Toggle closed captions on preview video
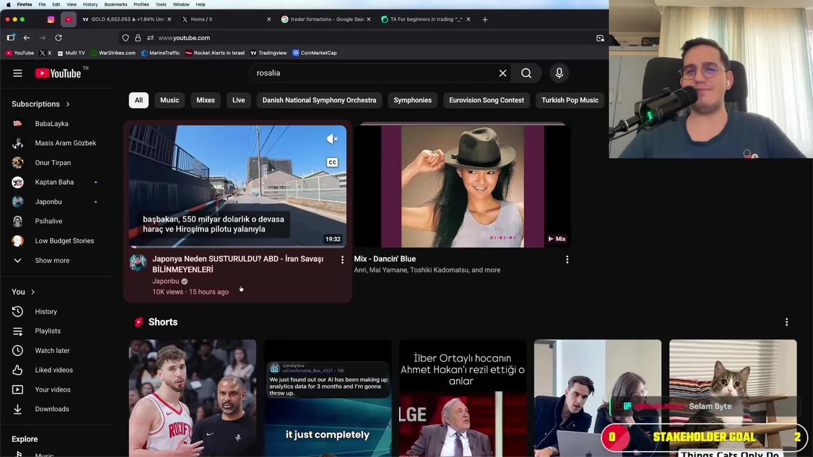 click(x=332, y=162)
